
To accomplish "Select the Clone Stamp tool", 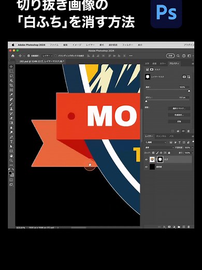I will 11,109.
